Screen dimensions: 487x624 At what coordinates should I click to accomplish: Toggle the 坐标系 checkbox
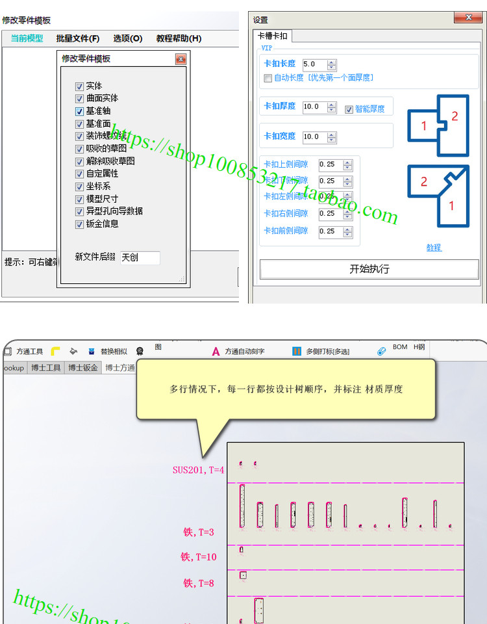click(x=79, y=187)
